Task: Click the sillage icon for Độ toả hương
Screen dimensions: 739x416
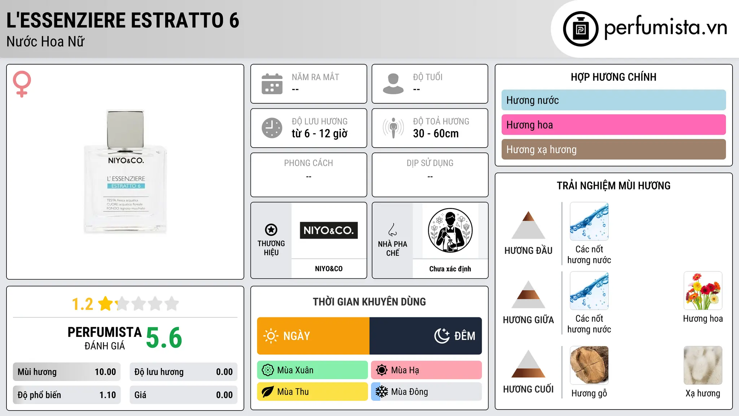Action: (393, 128)
